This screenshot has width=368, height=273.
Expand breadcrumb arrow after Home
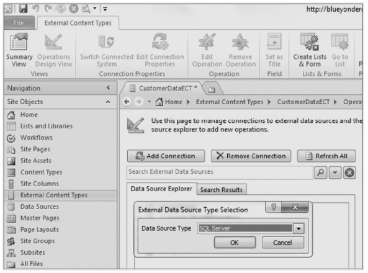pos(188,102)
